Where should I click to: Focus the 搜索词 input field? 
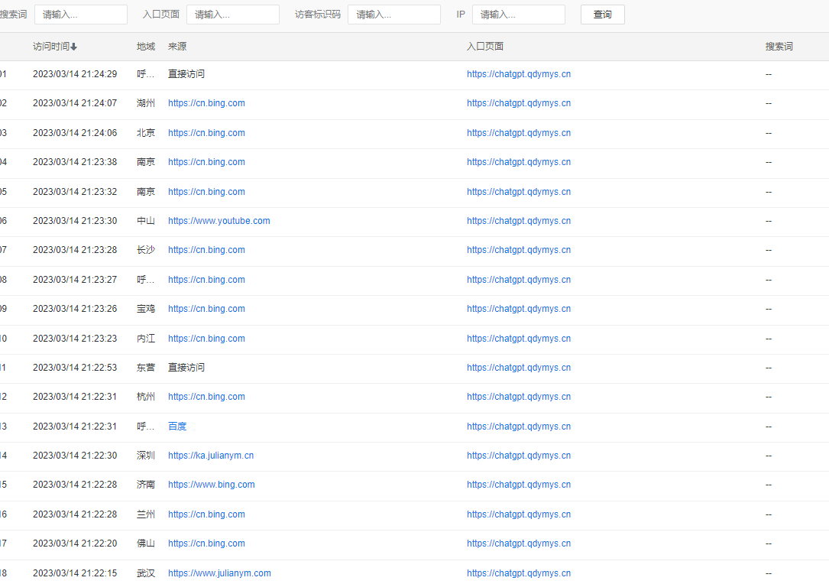tap(81, 15)
